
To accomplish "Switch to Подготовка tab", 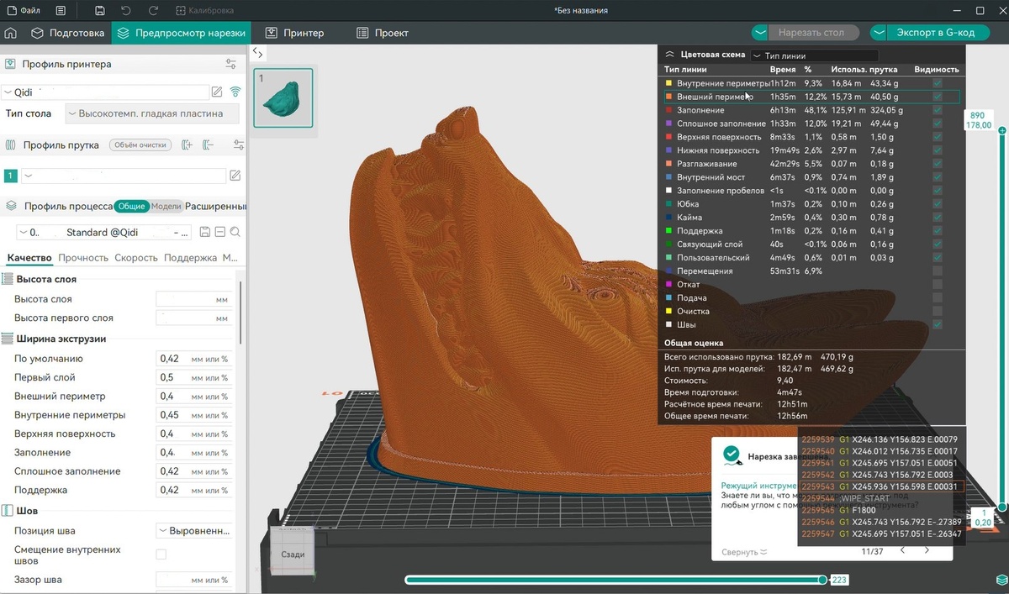I will tap(68, 34).
